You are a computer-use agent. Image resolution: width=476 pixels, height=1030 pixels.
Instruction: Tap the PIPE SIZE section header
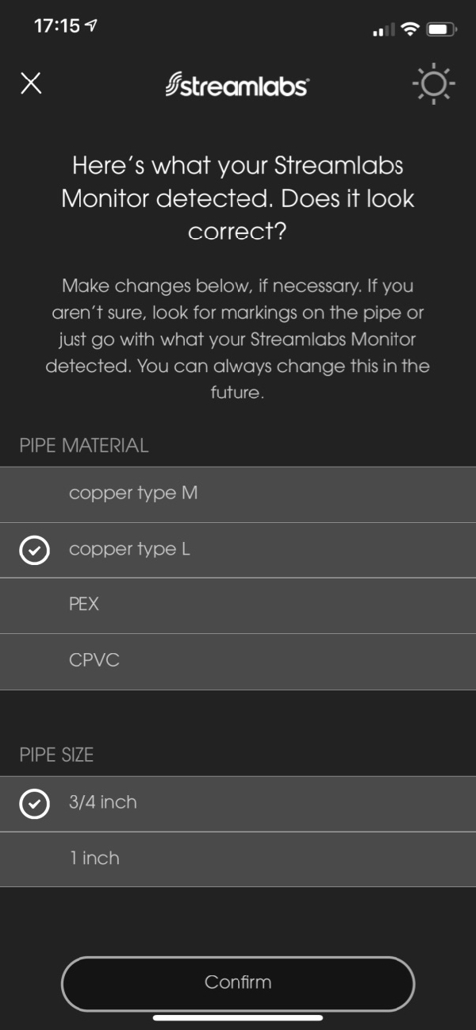click(x=56, y=755)
